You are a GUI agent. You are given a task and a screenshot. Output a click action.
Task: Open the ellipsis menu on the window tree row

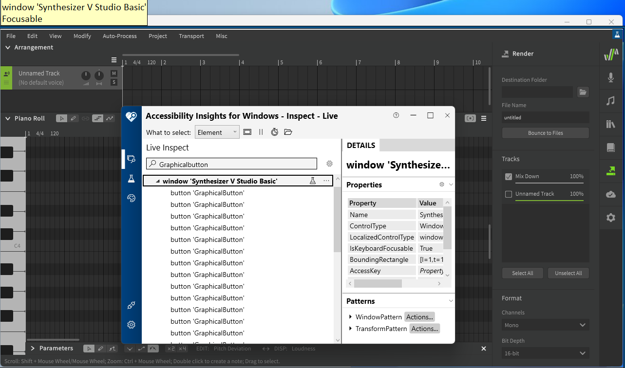[326, 181]
